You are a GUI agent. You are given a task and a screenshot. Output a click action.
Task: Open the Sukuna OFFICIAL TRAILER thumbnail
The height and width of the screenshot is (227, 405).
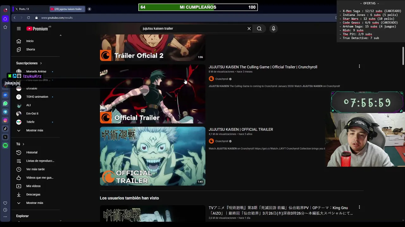pos(153,156)
